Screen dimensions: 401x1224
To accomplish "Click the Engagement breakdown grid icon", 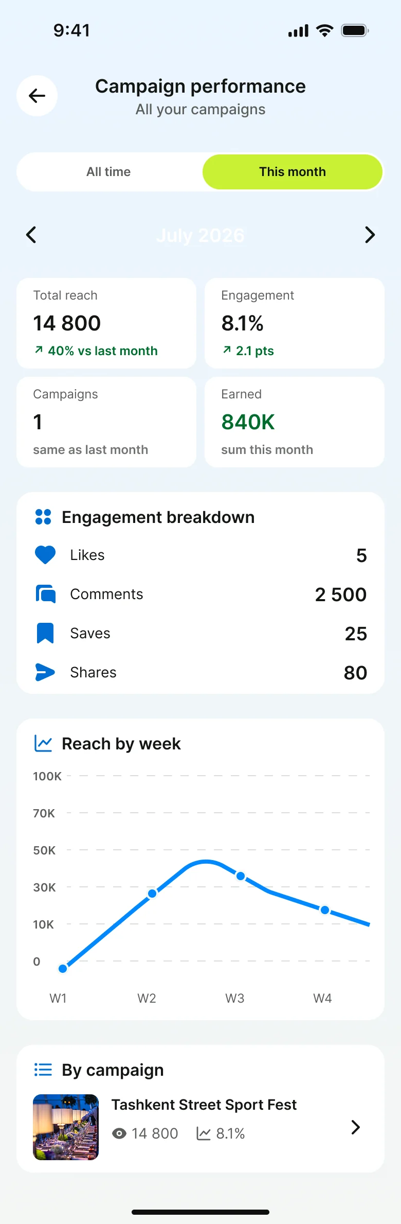I will pos(43,517).
